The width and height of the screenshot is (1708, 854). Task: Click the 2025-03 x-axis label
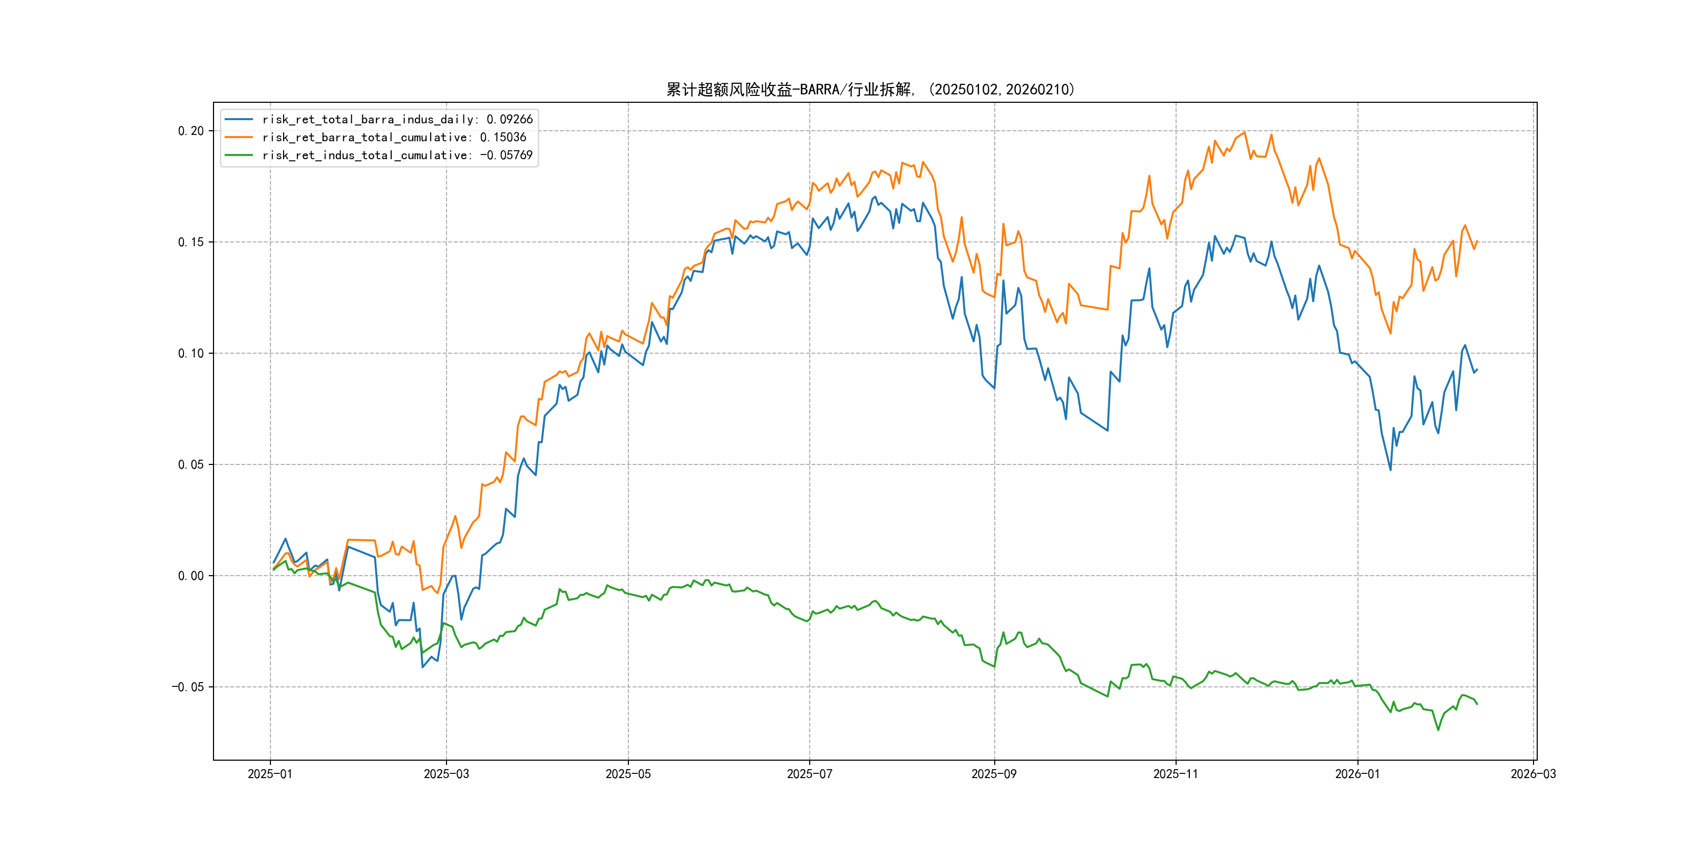446,774
